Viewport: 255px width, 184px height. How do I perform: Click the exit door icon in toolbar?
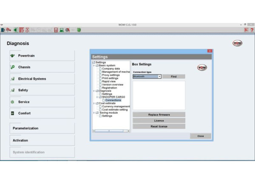(3, 30)
